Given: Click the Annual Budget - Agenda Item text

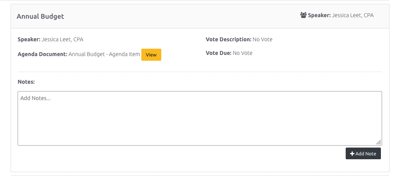Looking at the screenshot, I should (104, 55).
